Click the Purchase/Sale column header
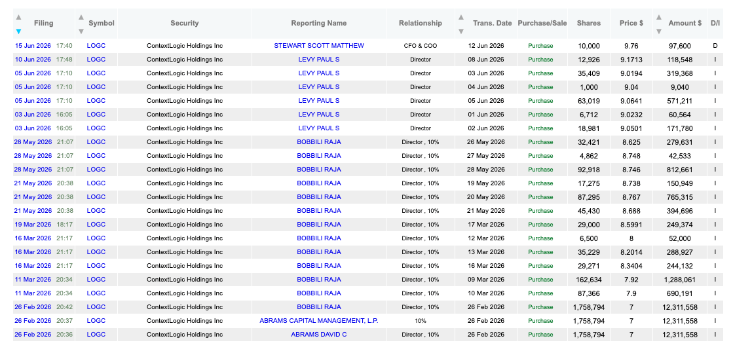 (x=542, y=23)
